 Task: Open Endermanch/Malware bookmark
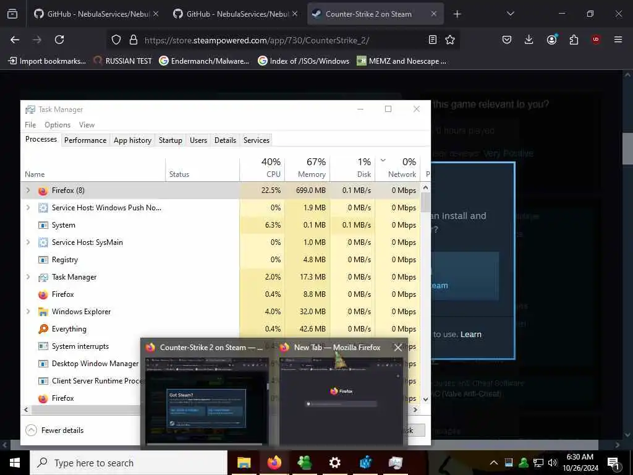point(204,61)
